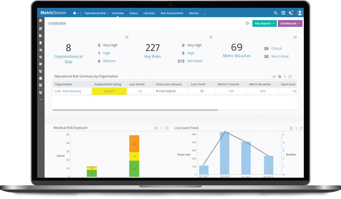Open the Metrics tab
341x199 pixels.
coord(194,13)
